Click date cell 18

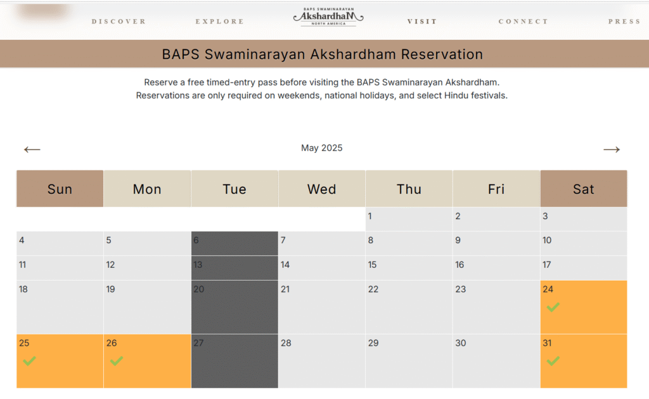[60, 307]
